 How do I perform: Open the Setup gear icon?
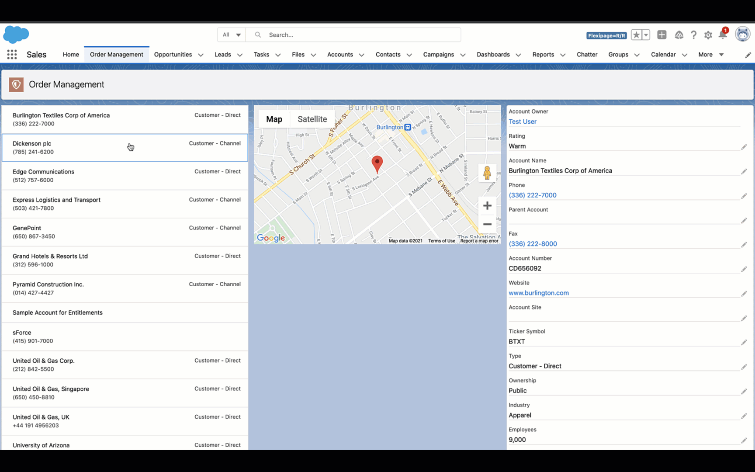tap(708, 35)
